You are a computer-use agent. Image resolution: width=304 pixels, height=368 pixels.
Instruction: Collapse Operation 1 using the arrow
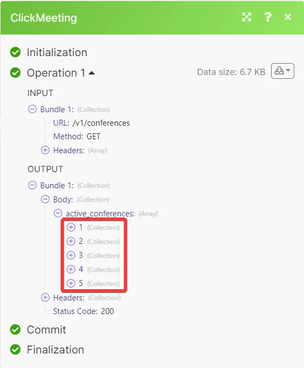(92, 73)
